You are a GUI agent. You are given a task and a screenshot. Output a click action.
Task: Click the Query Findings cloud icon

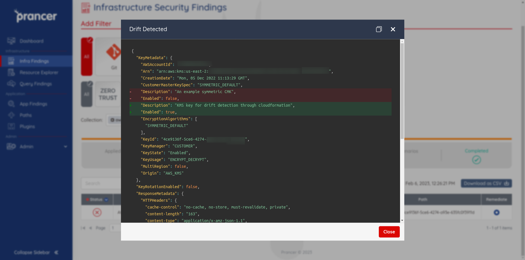[11, 84]
